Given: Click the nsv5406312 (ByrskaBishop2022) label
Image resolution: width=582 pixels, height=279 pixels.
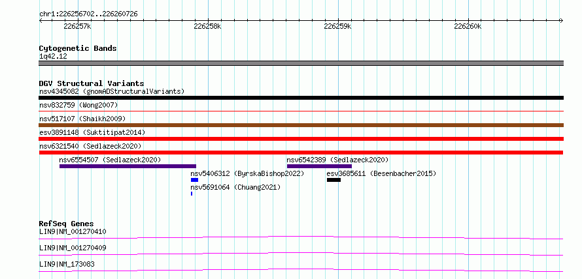Looking at the screenshot, I should 247,173.
